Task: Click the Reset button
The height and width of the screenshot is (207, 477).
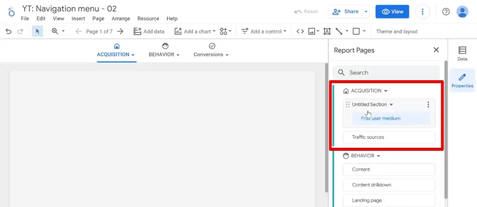Action: 306,12
